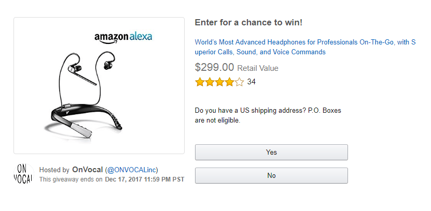
Task: Click the Enter for a chance to win heading
Action: 248,23
